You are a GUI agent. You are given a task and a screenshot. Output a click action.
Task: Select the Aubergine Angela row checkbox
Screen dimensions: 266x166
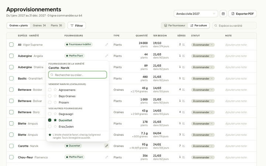tap(11, 56)
